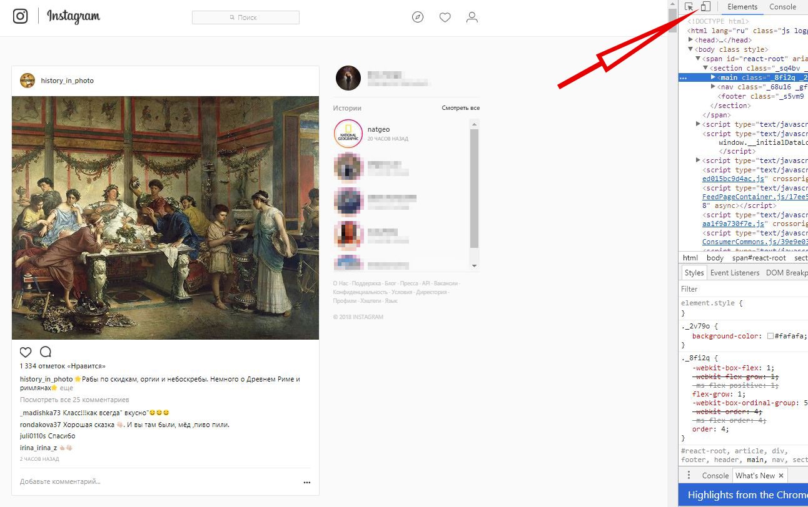The height and width of the screenshot is (507, 808).
Task: Click the Поддержка footer link
Action: [366, 283]
